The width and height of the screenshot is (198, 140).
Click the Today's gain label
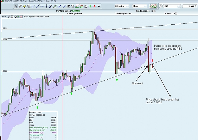[123, 14]
